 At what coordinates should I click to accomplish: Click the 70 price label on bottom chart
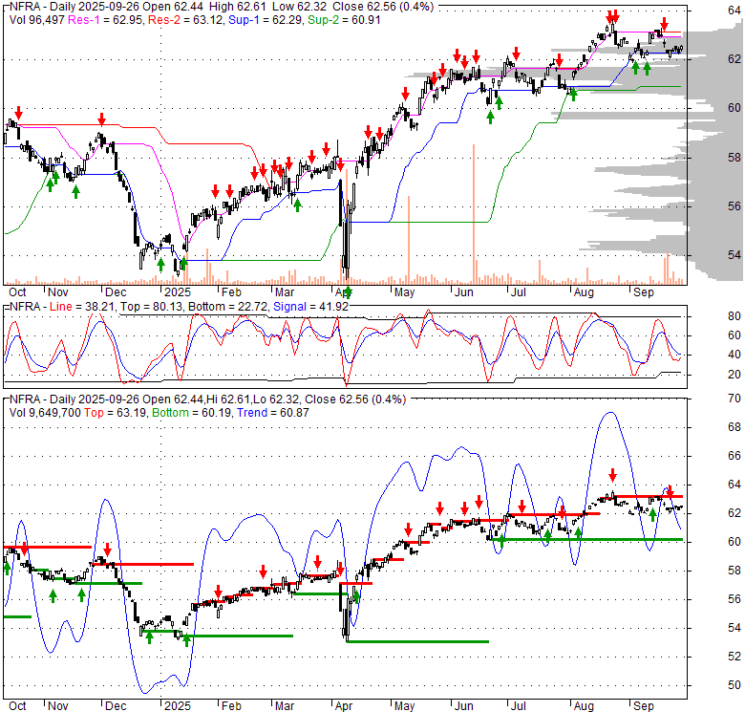click(x=734, y=399)
